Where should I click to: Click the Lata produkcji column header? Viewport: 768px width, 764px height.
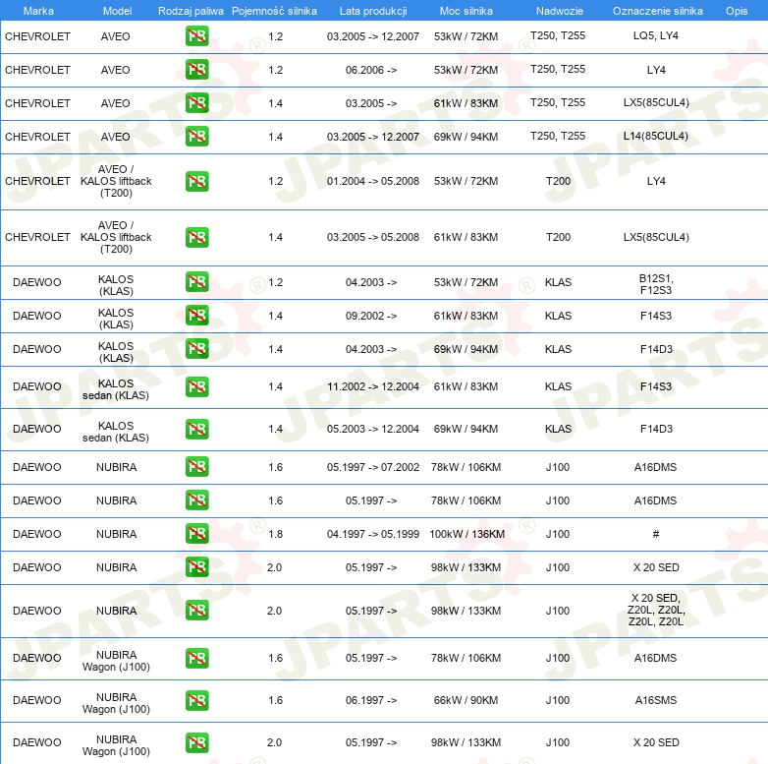coord(371,11)
